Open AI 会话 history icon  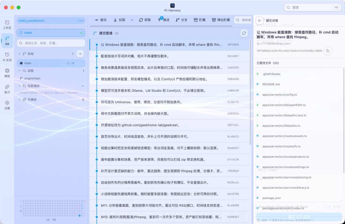click(x=7, y=57)
